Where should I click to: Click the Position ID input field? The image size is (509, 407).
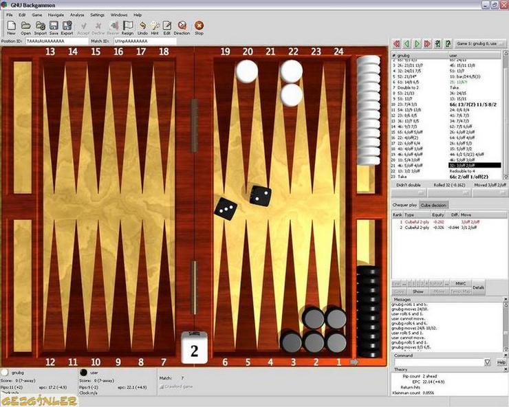(57, 41)
